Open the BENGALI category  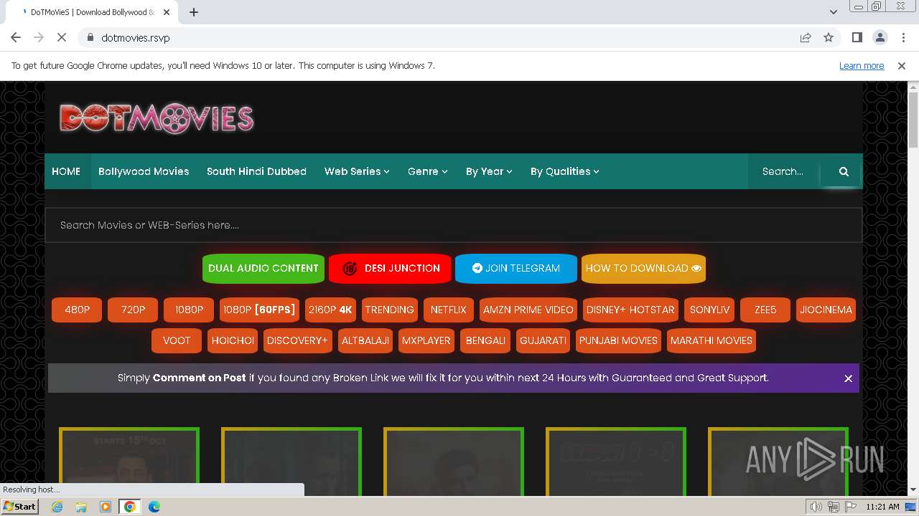pyautogui.click(x=485, y=340)
